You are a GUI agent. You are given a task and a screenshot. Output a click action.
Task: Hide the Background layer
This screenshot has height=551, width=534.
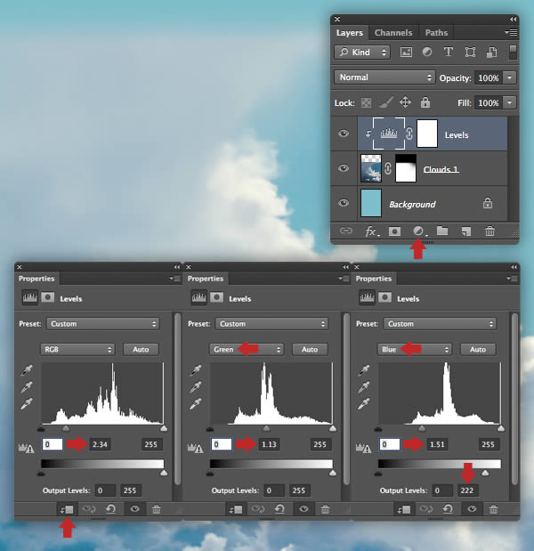(344, 203)
